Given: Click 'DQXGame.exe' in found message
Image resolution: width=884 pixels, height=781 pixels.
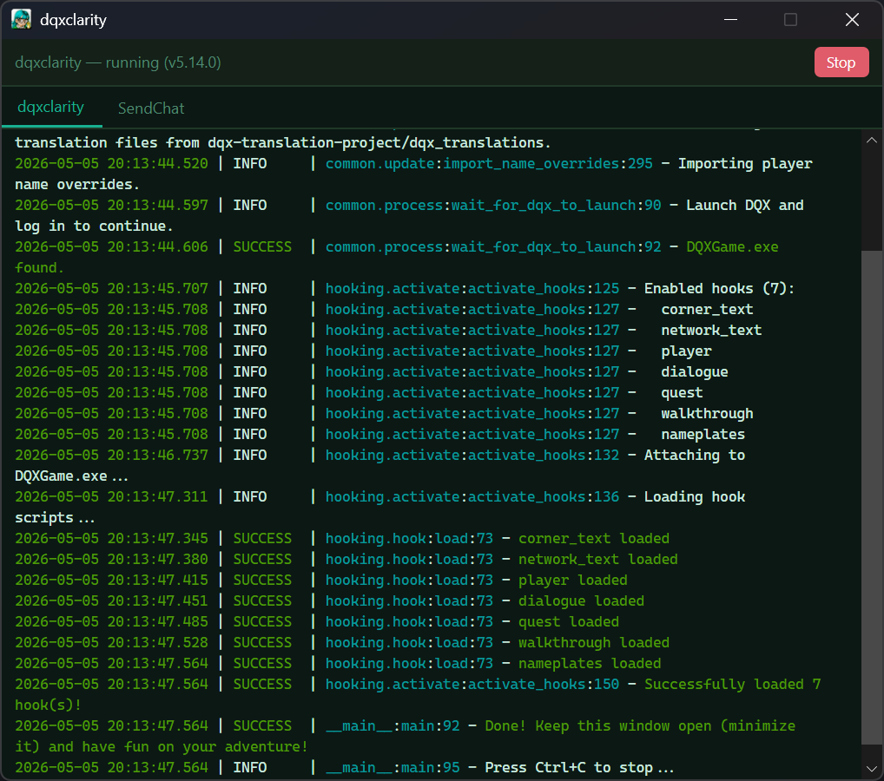Looking at the screenshot, I should pyautogui.click(x=732, y=246).
